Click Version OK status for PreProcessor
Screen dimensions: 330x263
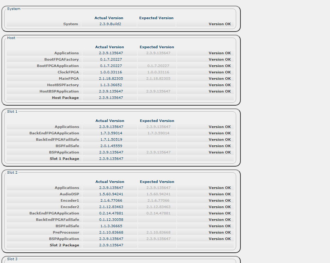coord(220,232)
